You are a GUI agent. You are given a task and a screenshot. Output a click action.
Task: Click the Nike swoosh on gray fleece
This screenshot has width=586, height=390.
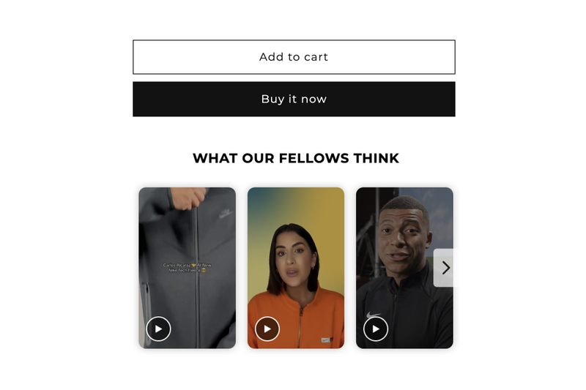pos(226,214)
